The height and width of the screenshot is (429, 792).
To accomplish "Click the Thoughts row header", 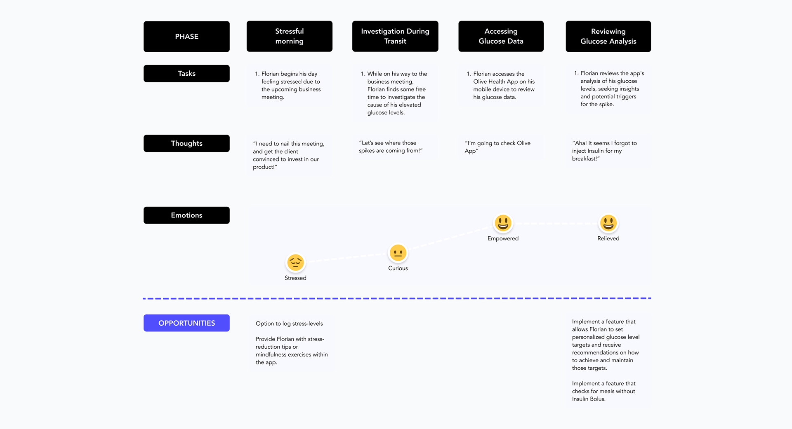I will coord(186,143).
